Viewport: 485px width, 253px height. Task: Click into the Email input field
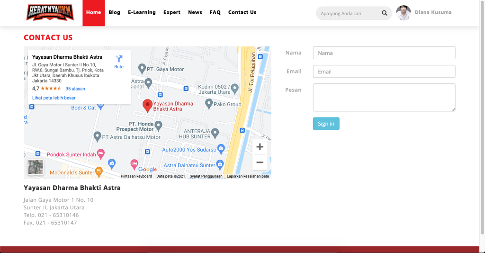click(x=384, y=72)
